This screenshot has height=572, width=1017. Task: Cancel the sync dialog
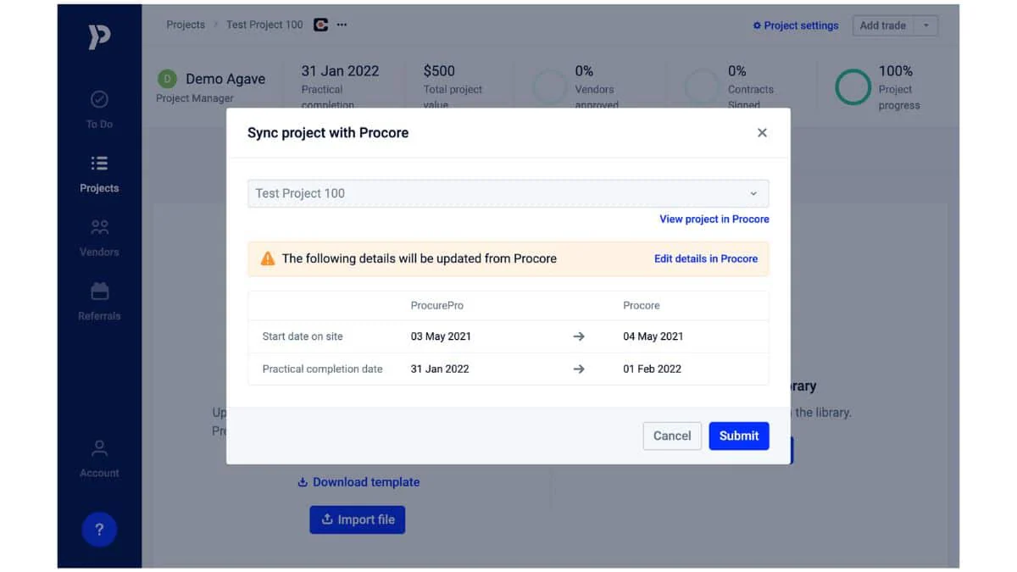click(x=672, y=436)
